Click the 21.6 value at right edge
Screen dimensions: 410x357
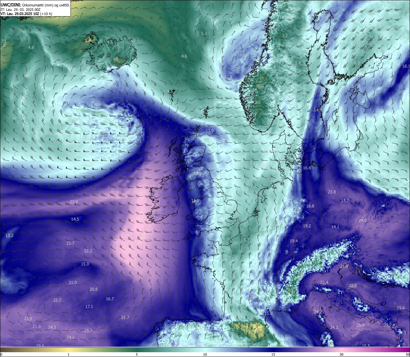(x=401, y=308)
